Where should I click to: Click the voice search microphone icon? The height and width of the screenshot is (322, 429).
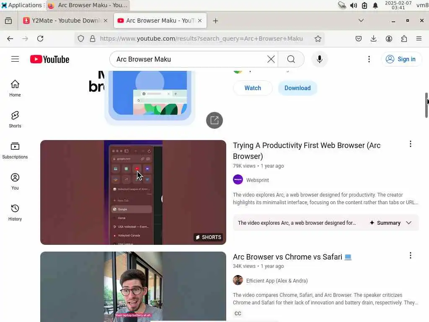(x=319, y=59)
